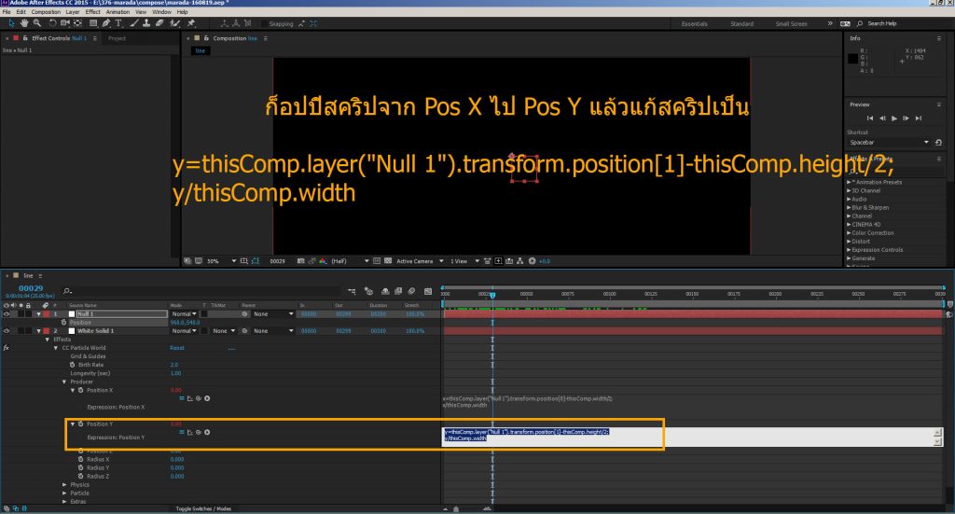This screenshot has height=514, width=955.
Task: Click the Null 1 red label color
Action: [45, 314]
